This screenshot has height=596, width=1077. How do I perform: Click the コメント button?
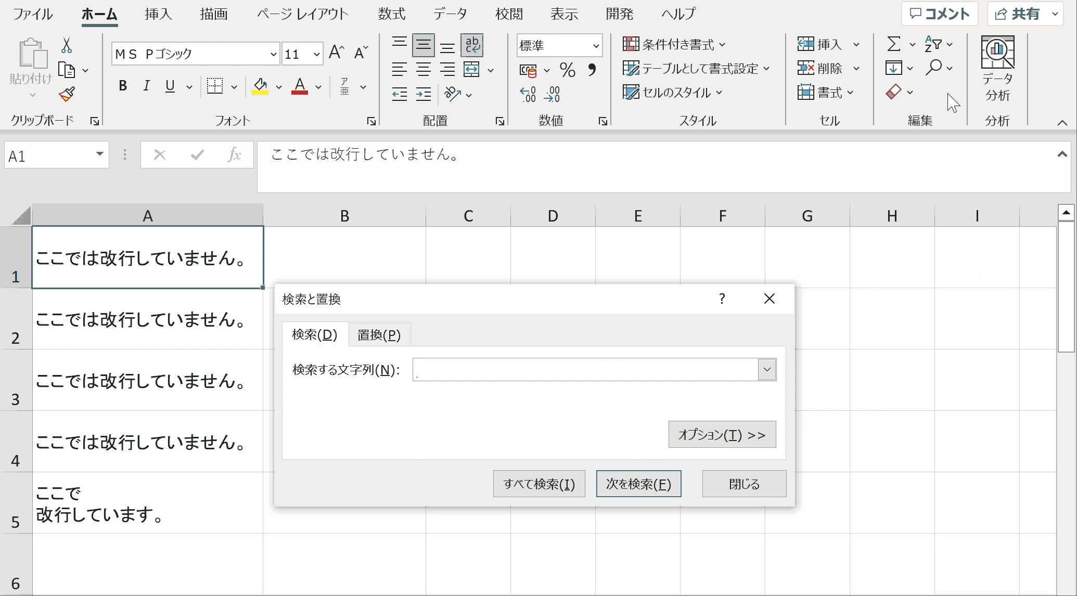[x=940, y=14]
